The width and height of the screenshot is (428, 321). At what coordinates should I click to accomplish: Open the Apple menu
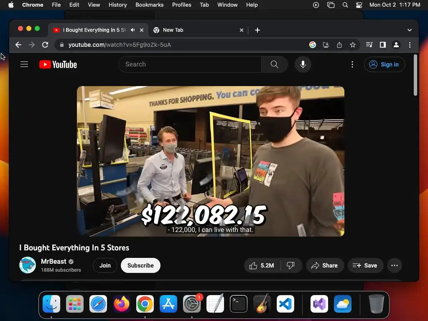tap(11, 5)
